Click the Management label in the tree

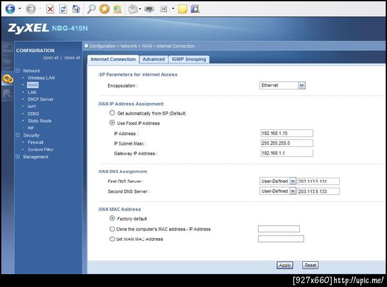tap(35, 157)
